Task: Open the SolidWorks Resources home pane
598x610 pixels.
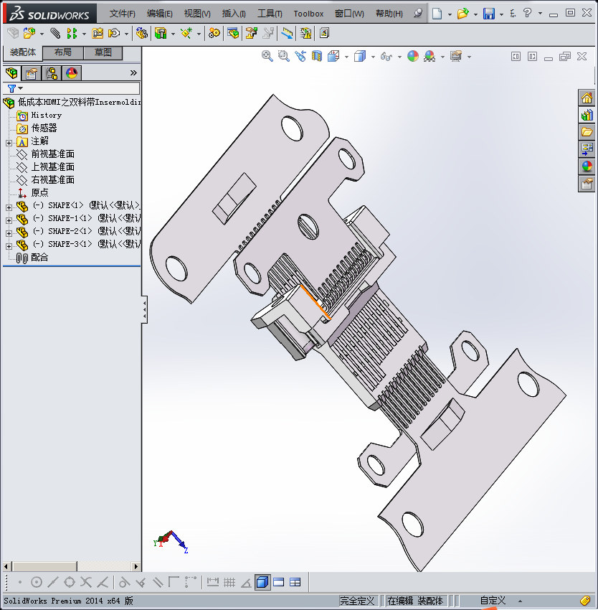Action: [587, 98]
